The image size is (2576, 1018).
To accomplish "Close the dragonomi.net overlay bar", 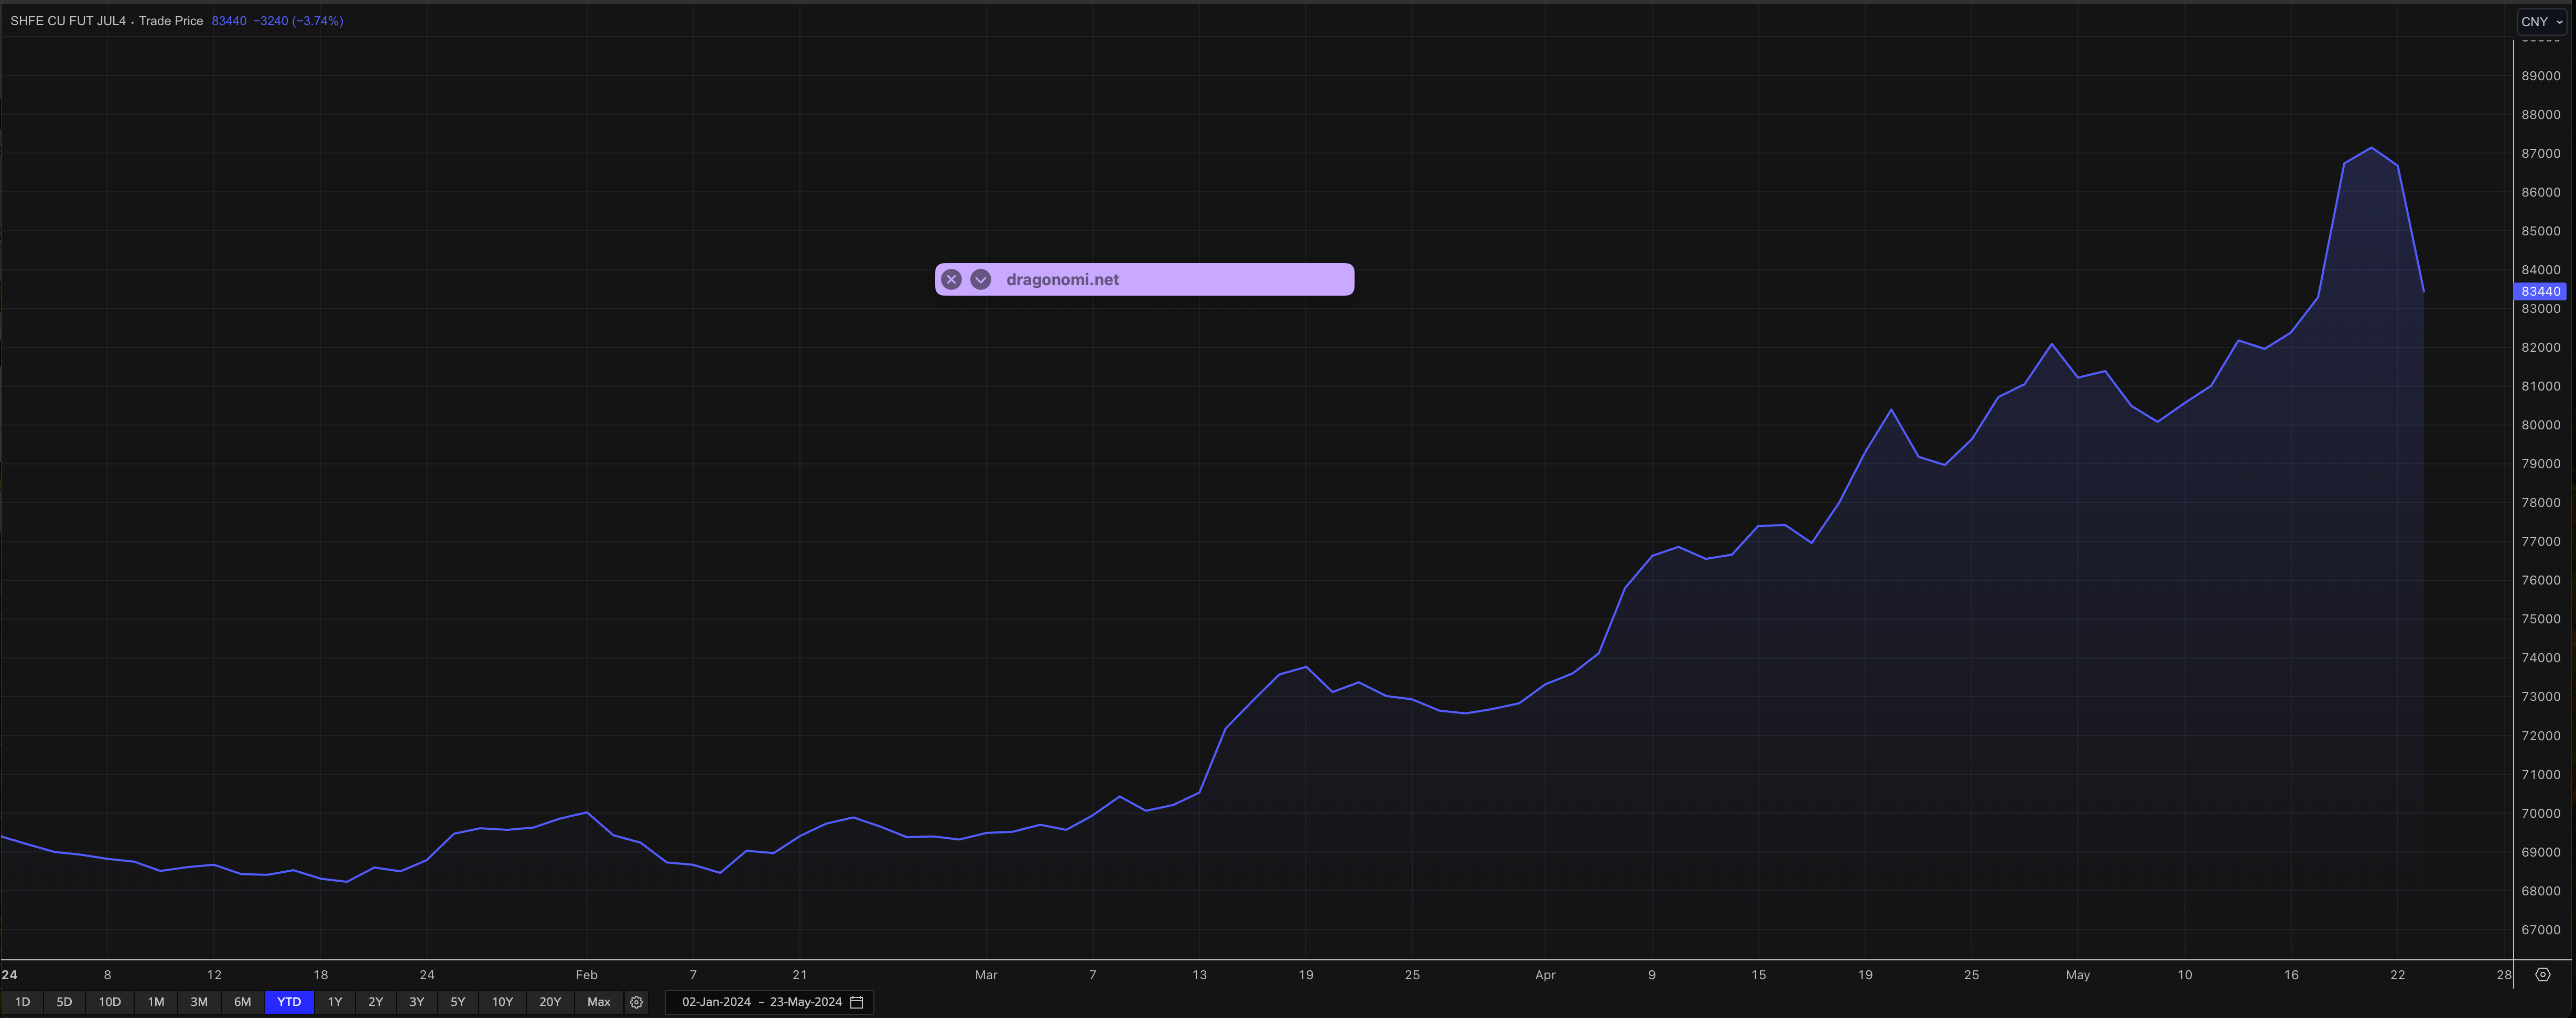I will (x=951, y=280).
